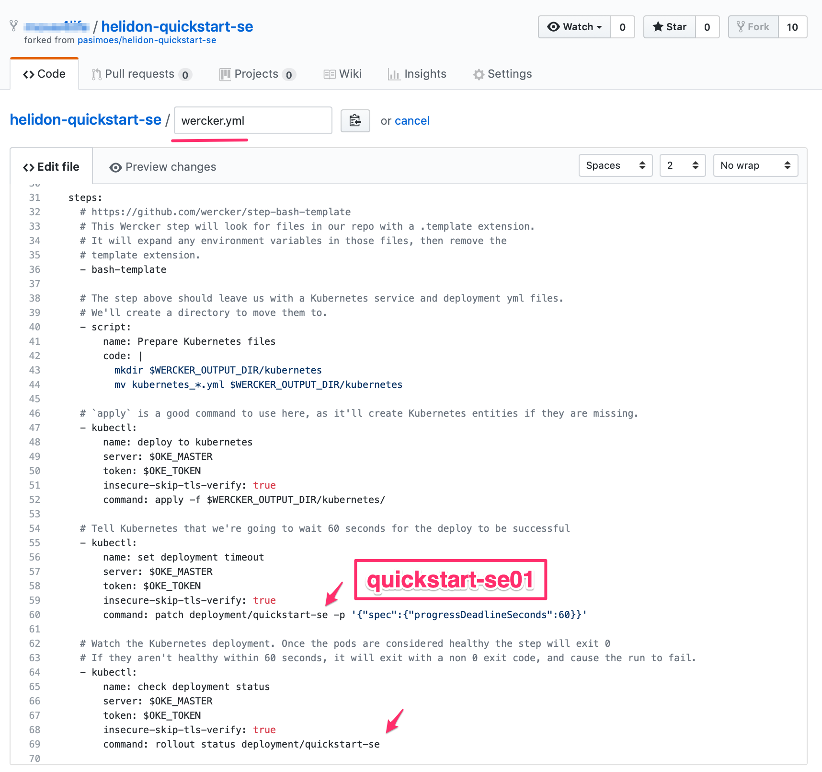The image size is (822, 772).
Task: Switch to Preview changes tab
Action: (163, 167)
